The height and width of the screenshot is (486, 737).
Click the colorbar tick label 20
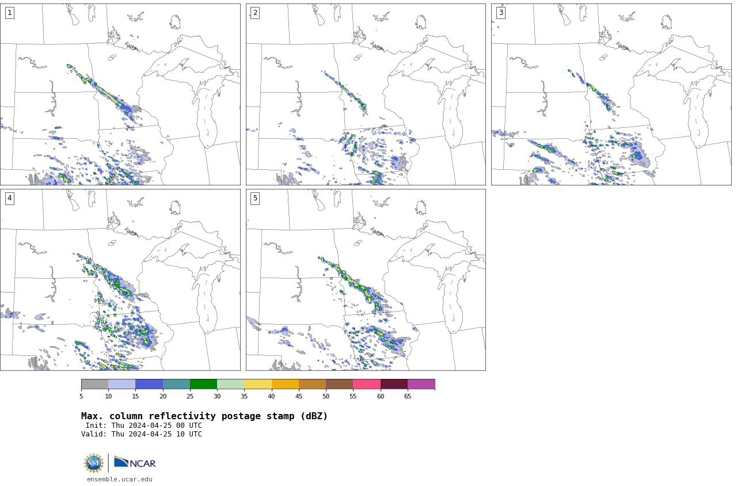pyautogui.click(x=163, y=396)
